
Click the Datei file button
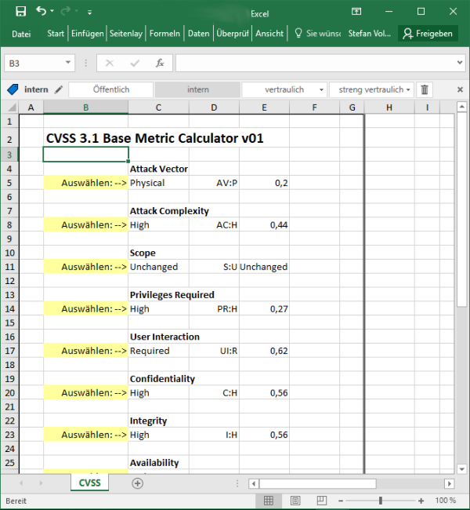tap(21, 34)
